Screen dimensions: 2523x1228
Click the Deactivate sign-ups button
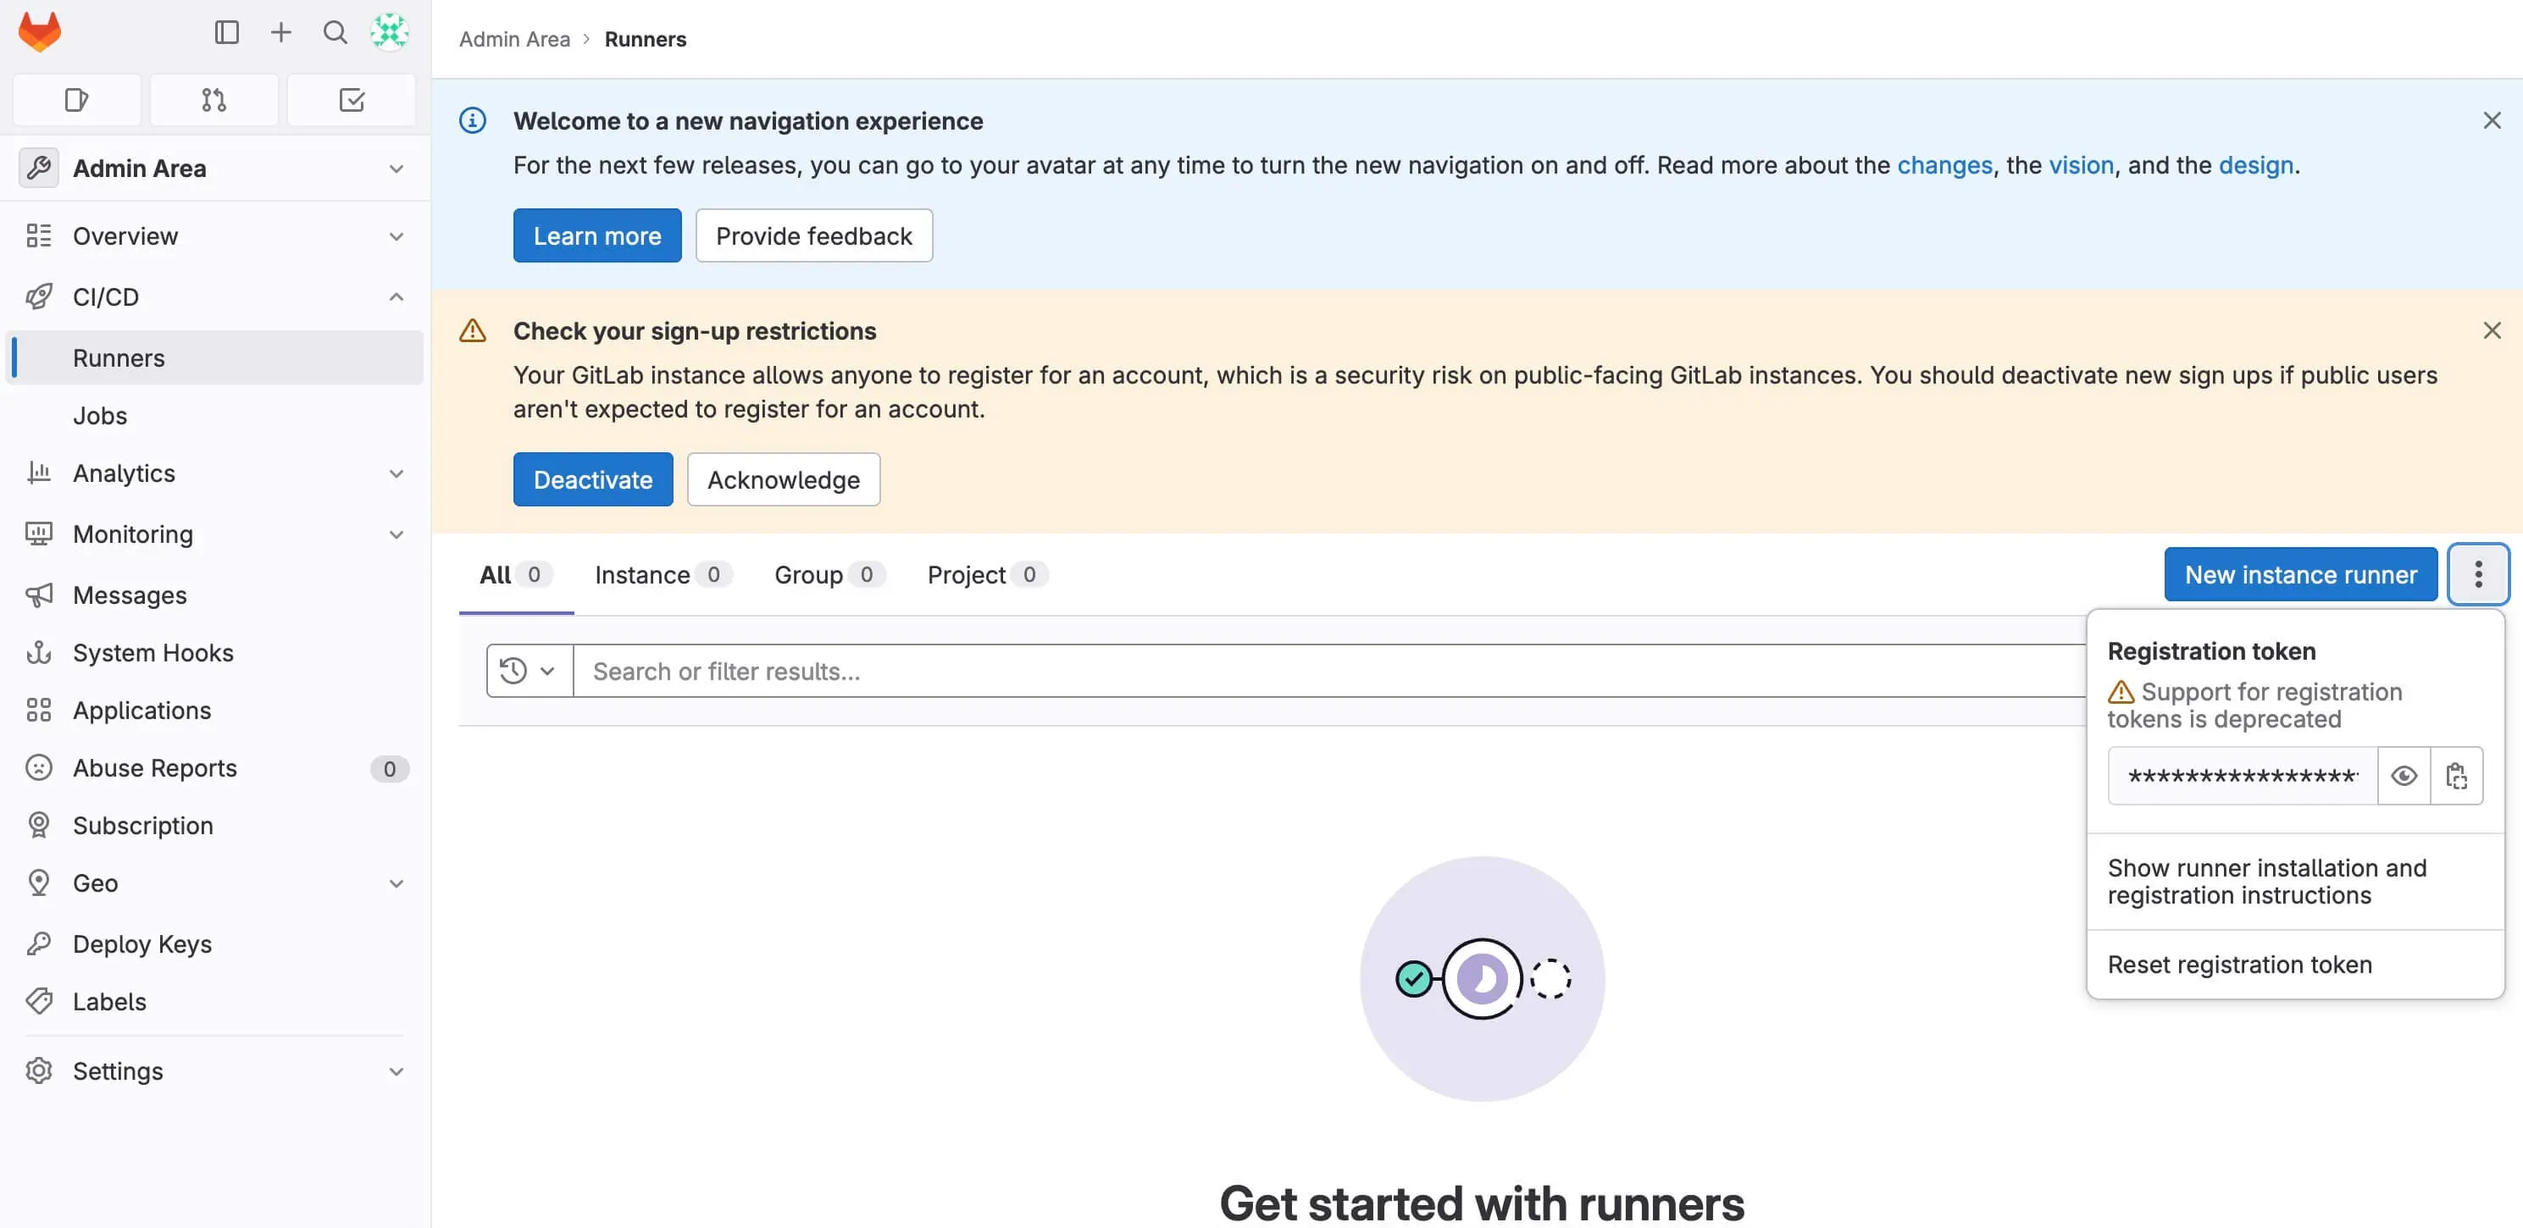click(592, 478)
